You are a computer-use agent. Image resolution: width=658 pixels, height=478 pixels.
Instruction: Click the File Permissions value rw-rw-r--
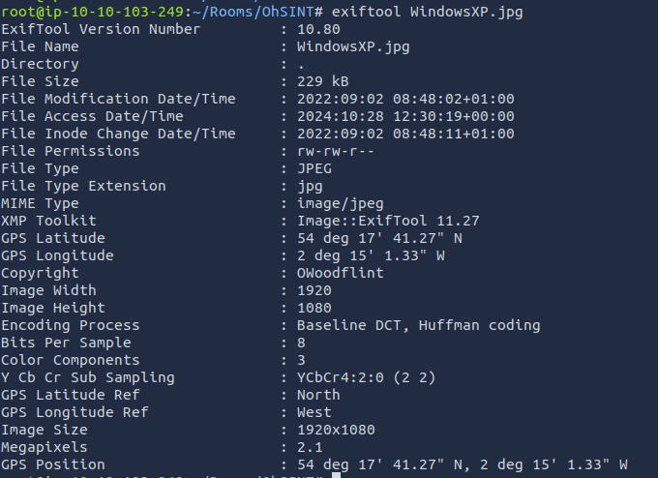point(336,151)
